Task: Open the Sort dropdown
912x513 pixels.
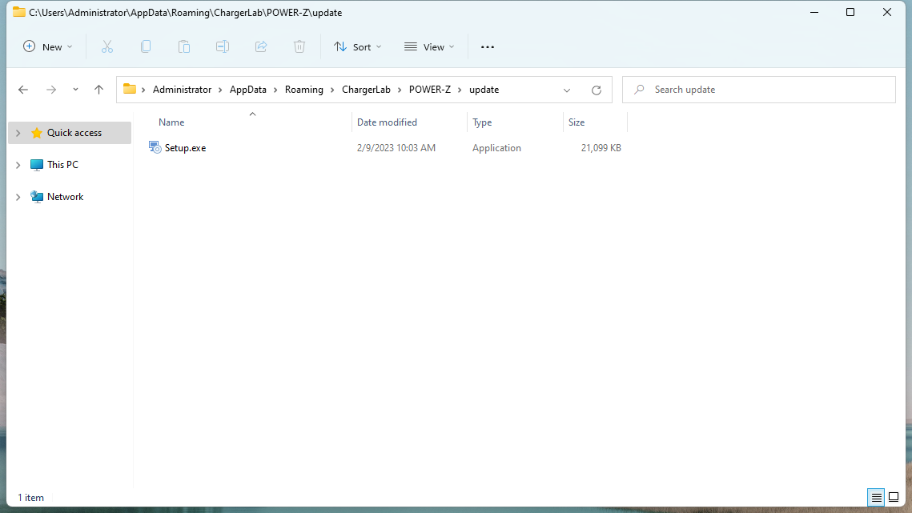Action: pos(357,46)
